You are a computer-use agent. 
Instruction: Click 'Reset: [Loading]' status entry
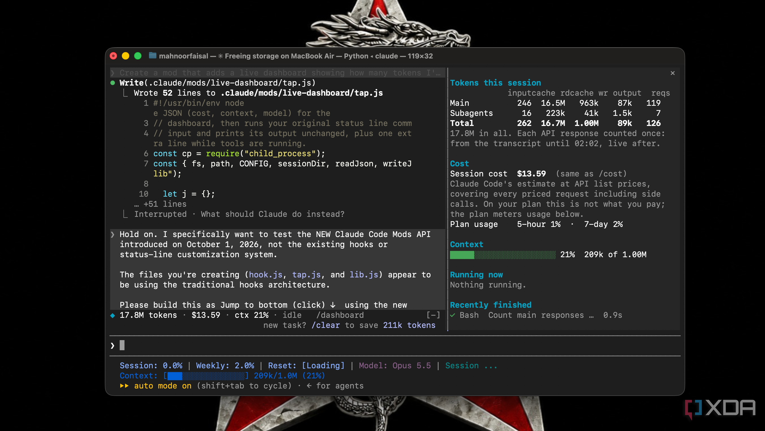306,365
